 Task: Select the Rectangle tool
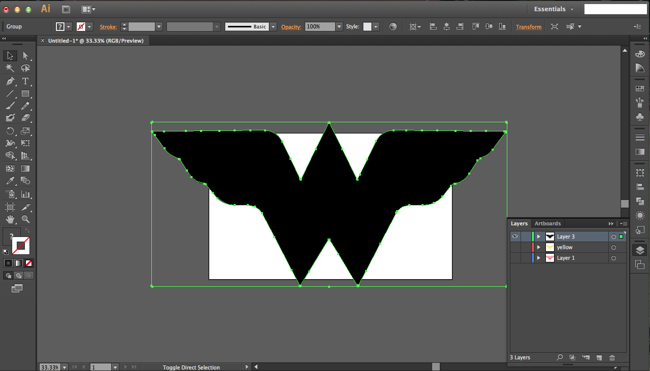click(25, 94)
